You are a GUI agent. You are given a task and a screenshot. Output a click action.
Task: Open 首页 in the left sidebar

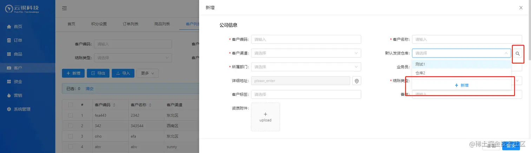(x=28, y=27)
